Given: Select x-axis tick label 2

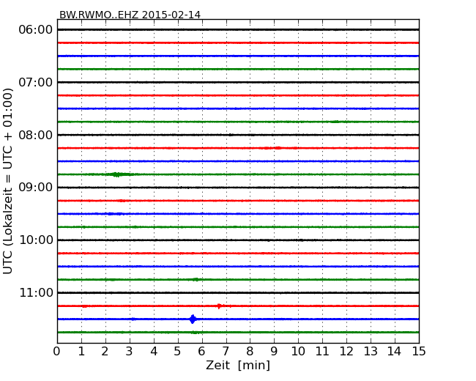Looking at the screenshot, I should pyautogui.click(x=105, y=352).
